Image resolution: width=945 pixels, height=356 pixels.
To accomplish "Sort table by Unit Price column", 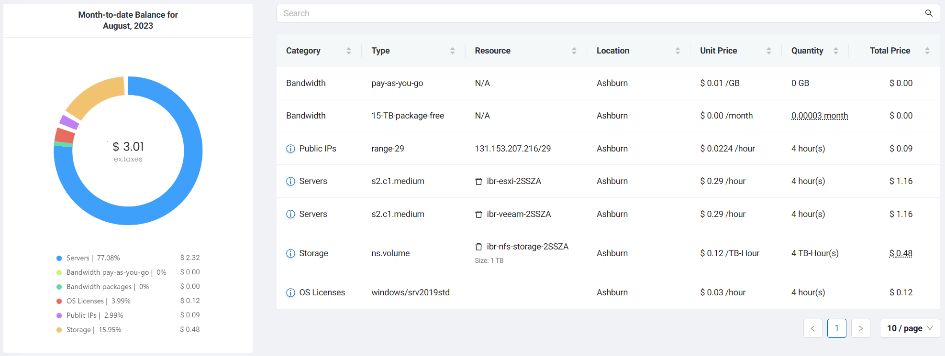I will click(x=768, y=51).
